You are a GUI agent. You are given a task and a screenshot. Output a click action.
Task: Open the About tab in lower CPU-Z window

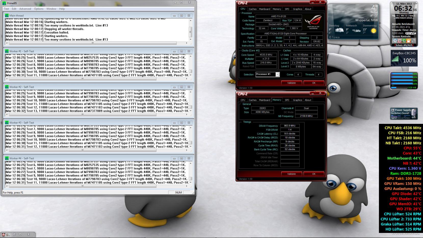pos(308,100)
